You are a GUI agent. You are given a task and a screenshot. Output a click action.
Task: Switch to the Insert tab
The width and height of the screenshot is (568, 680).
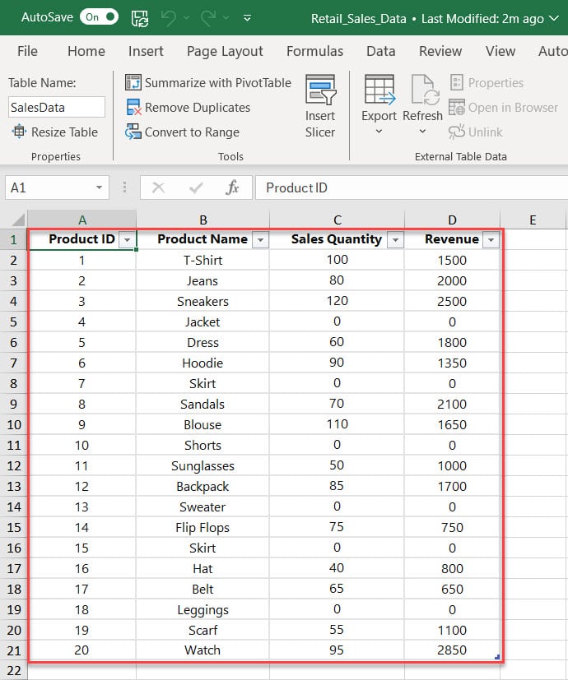[x=146, y=51]
